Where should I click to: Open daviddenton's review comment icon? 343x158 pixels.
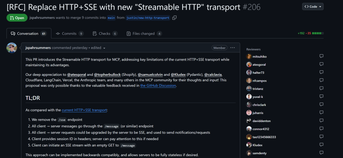pos(321,121)
